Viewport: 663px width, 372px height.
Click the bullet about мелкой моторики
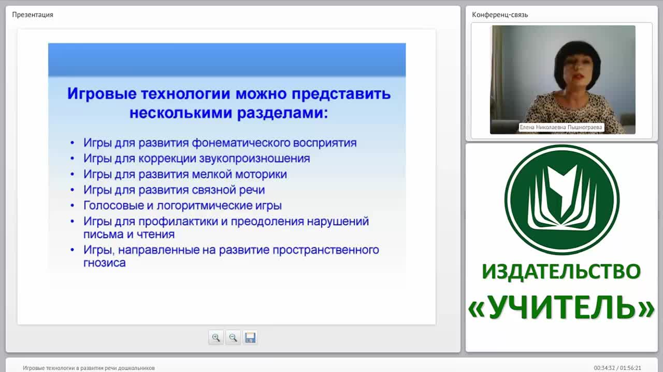185,174
